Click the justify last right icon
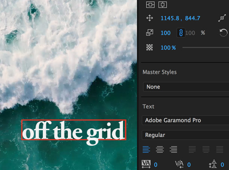This screenshot has height=170, width=229. point(220,149)
